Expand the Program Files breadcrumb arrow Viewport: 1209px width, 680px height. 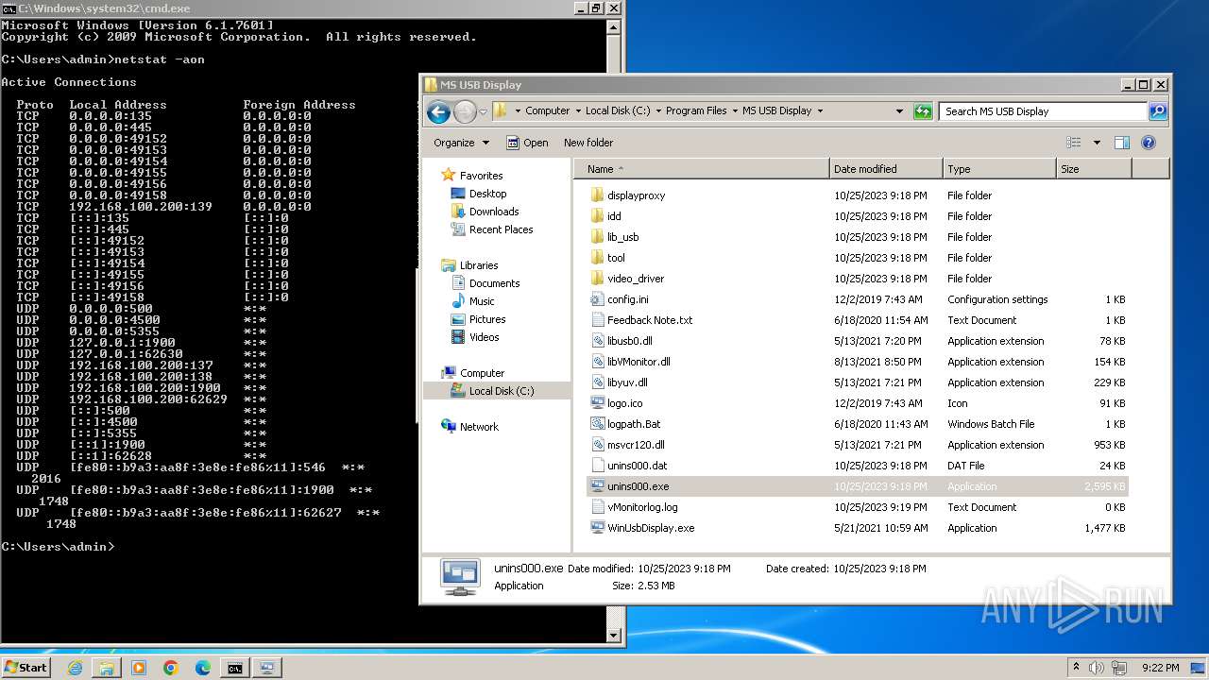(735, 110)
